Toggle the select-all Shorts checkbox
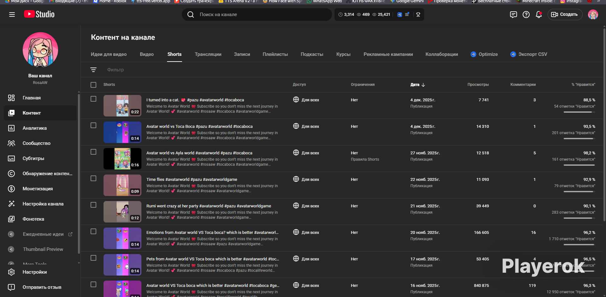The image size is (606, 297). point(93,85)
